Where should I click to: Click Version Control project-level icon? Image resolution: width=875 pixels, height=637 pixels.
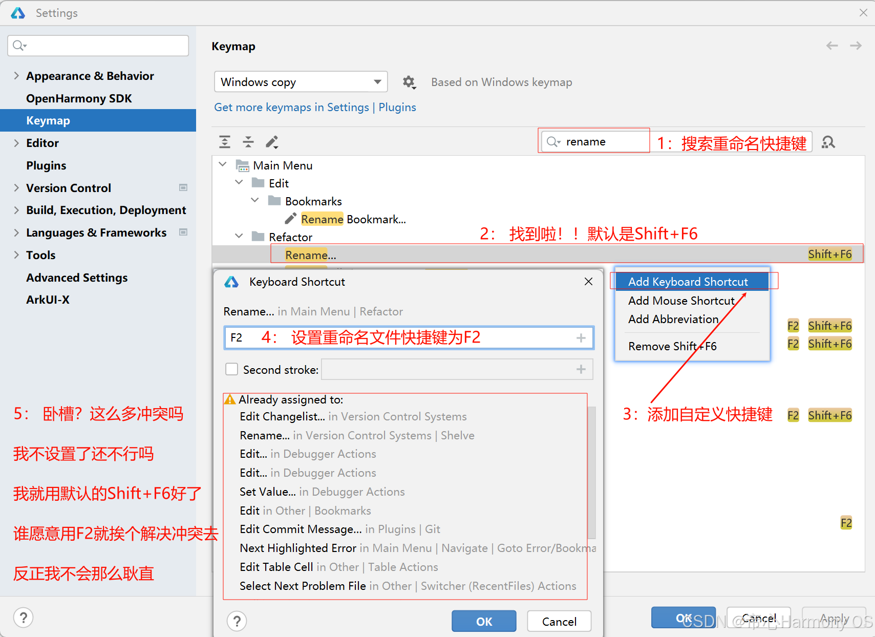(x=183, y=187)
